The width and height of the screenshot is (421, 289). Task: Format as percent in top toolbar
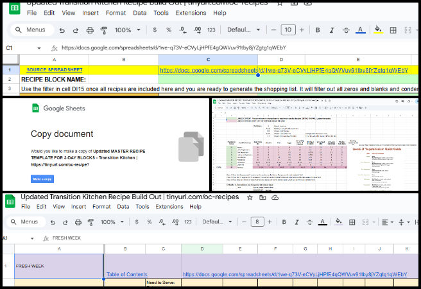coord(169,30)
